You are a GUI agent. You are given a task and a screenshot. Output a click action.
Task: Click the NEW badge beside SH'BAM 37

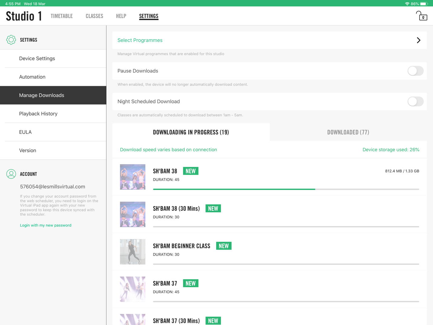pos(191,283)
